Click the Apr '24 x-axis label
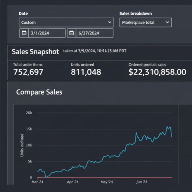The image size is (192, 192). tap(72, 182)
